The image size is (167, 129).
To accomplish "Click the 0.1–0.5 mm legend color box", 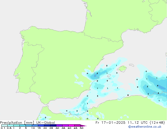I will coord(4,126).
